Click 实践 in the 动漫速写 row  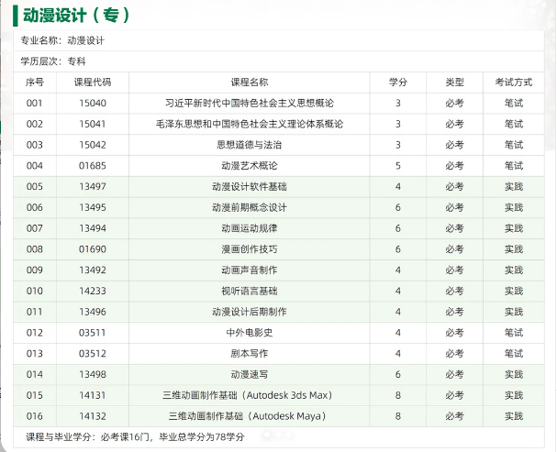514,375
